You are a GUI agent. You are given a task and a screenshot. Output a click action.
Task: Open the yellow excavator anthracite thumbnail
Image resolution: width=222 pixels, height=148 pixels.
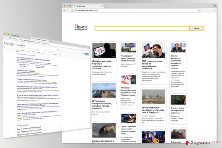[104, 130]
